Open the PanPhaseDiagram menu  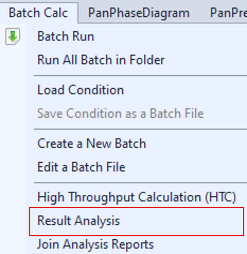click(x=138, y=13)
